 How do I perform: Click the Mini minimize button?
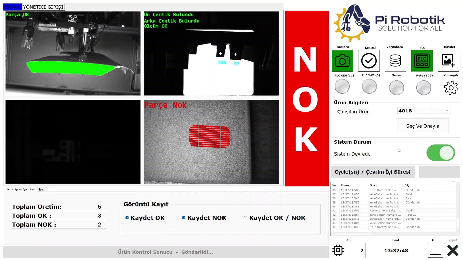pos(435,250)
